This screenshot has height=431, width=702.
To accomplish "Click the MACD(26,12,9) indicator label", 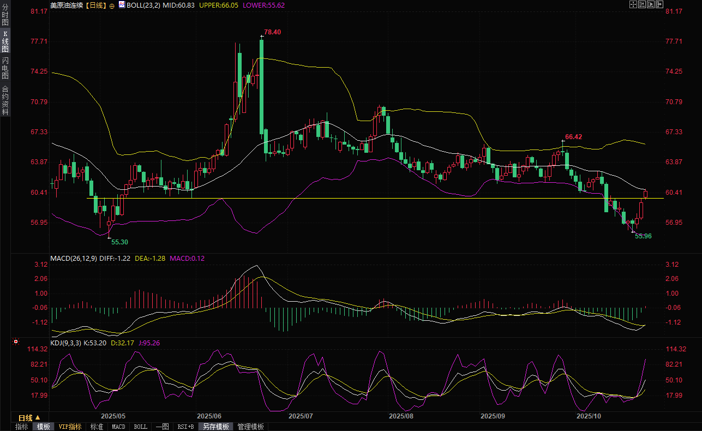I will pyautogui.click(x=74, y=258).
